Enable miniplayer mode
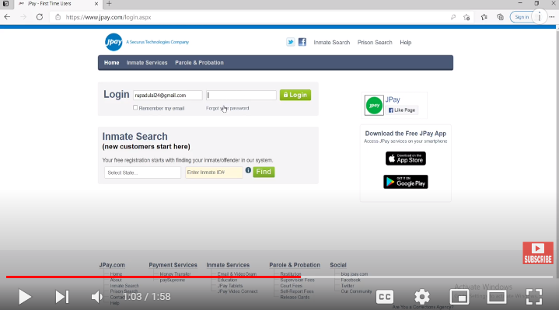 pos(459,297)
